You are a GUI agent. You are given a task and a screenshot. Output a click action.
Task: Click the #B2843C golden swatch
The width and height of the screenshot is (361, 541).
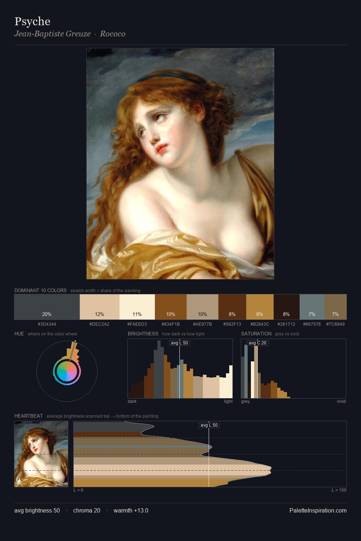point(260,307)
